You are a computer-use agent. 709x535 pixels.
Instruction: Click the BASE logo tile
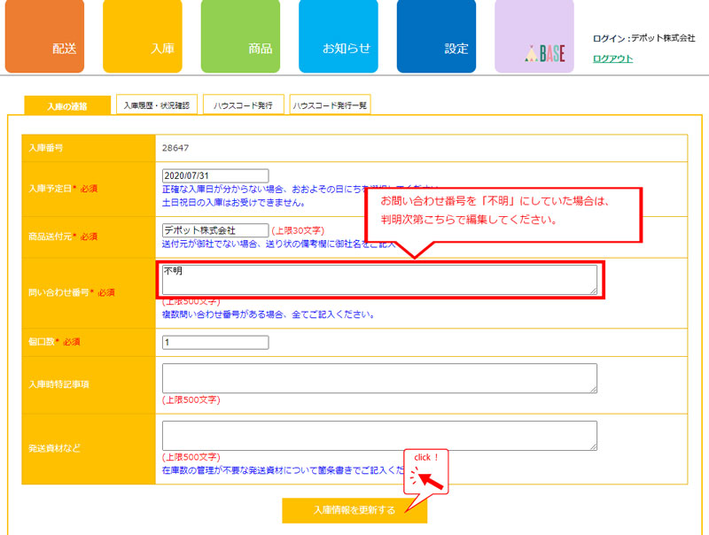click(534, 37)
